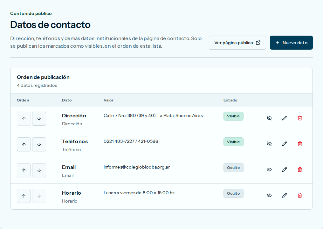
Task: Move Horario row up
Action: pyautogui.click(x=24, y=196)
